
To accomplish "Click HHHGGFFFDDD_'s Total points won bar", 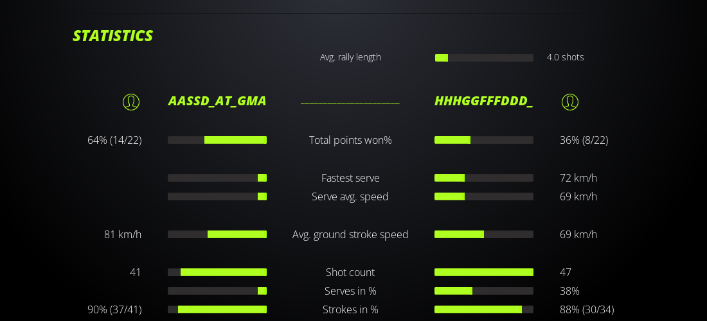I will 484,140.
